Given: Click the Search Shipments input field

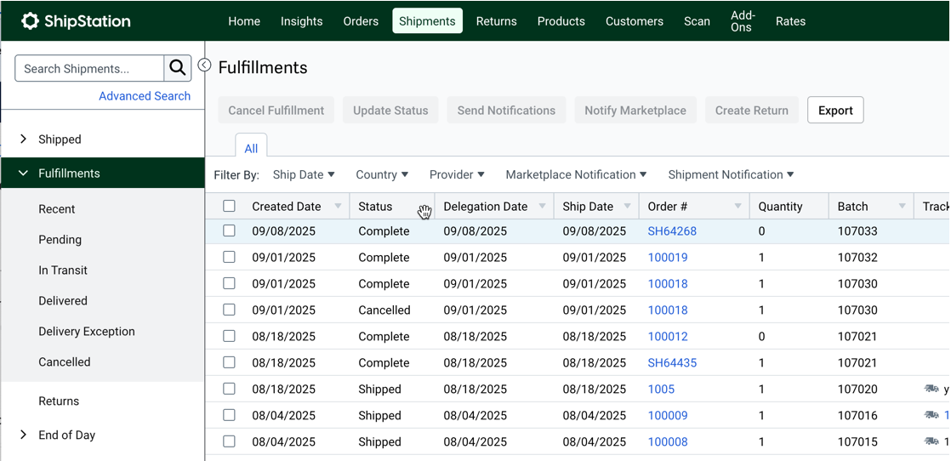Looking at the screenshot, I should point(90,68).
